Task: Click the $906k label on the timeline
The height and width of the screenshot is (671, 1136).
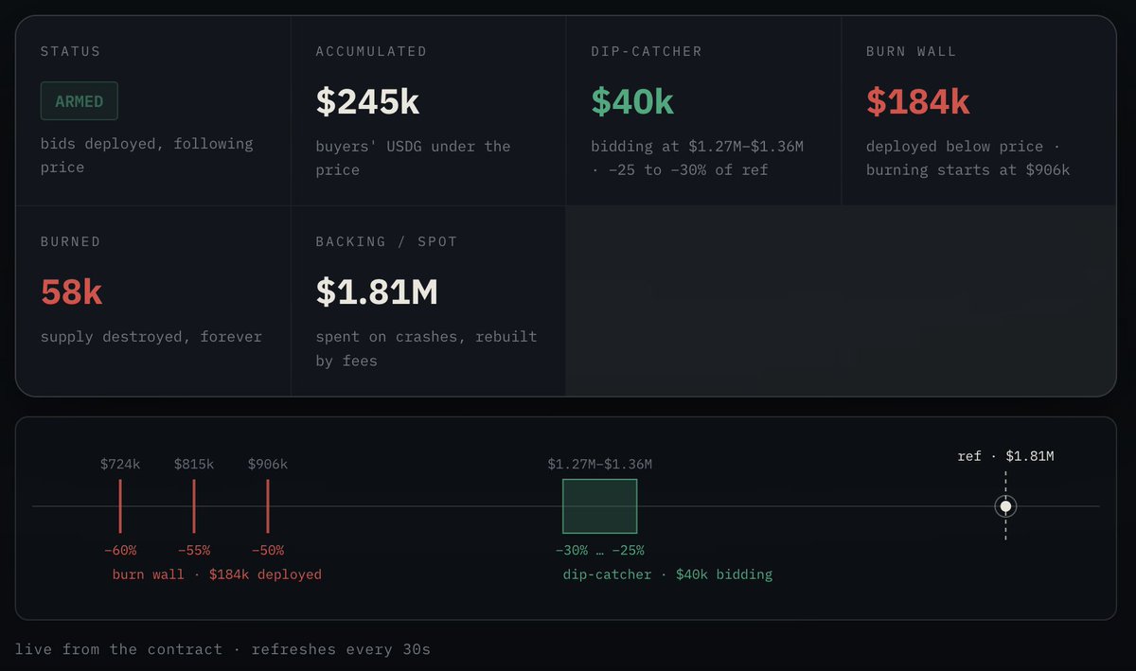Action: click(268, 464)
